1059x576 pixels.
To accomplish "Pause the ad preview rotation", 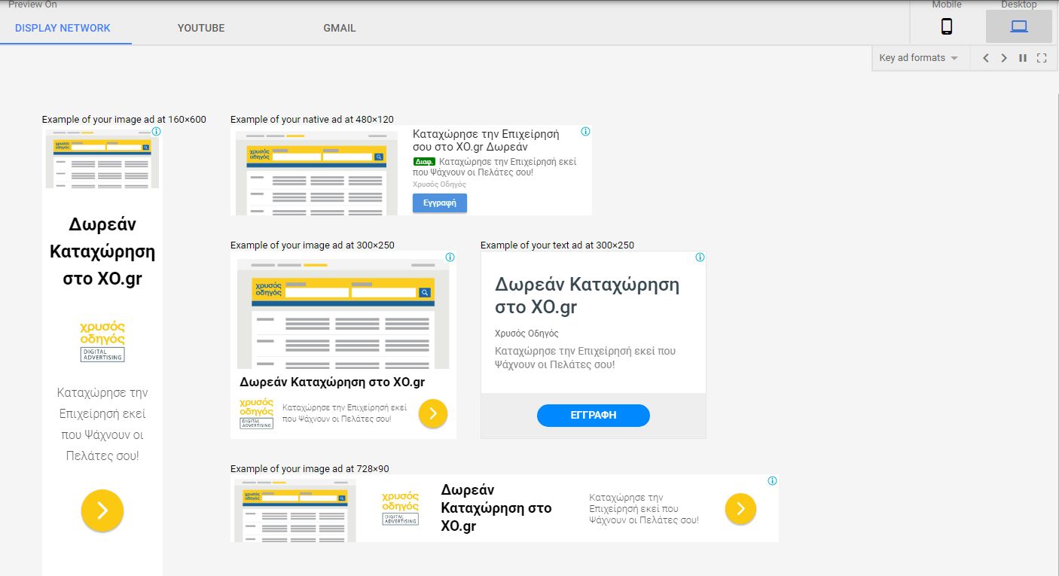I will (1023, 58).
